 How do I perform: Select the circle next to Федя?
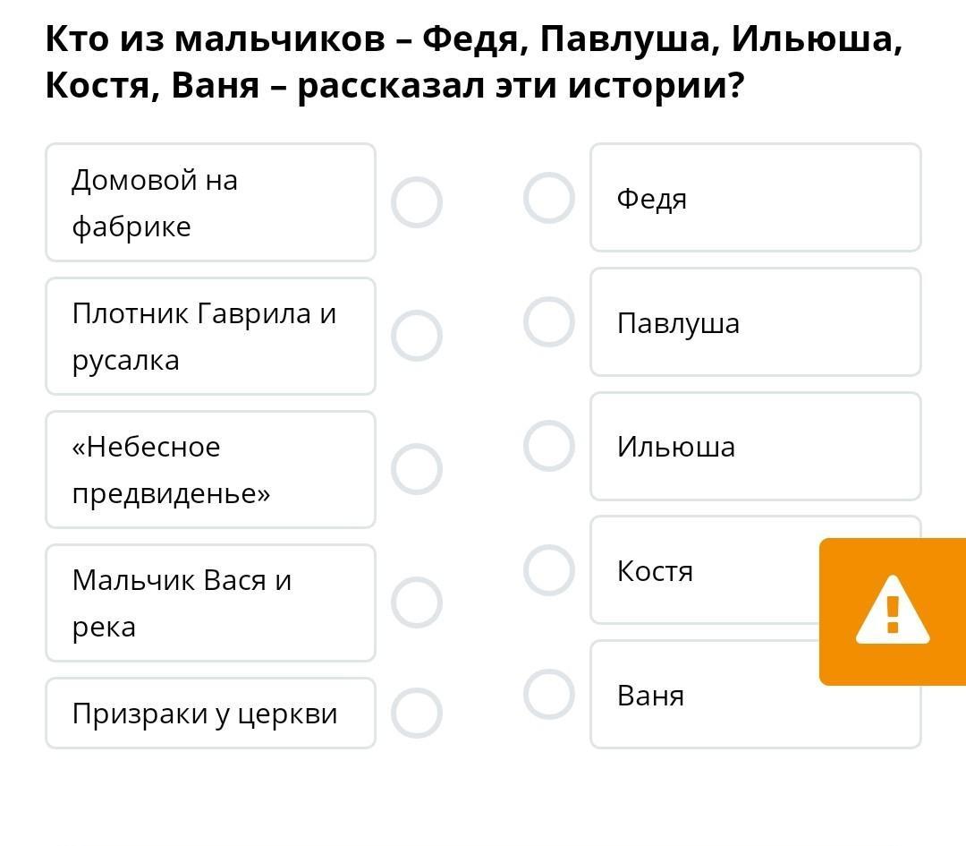(x=548, y=198)
